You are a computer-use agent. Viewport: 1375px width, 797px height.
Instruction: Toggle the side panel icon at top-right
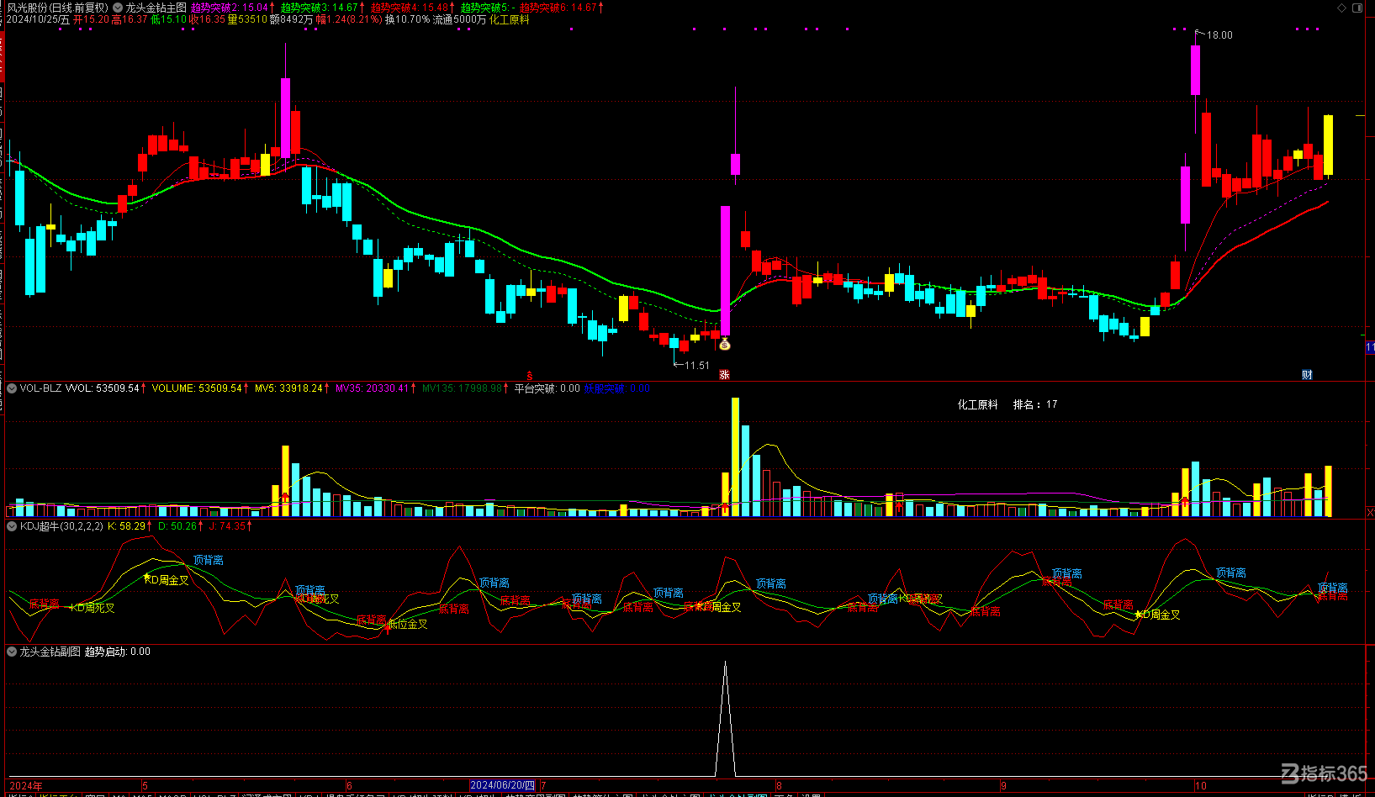1357,8
